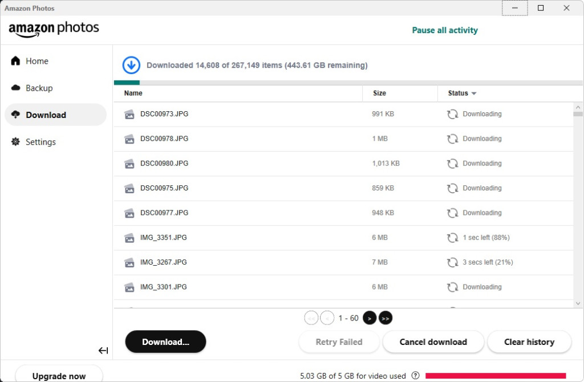Click sync status icon for IMG_3351.JPG
Image resolution: width=584 pixels, height=382 pixels.
pyautogui.click(x=452, y=238)
